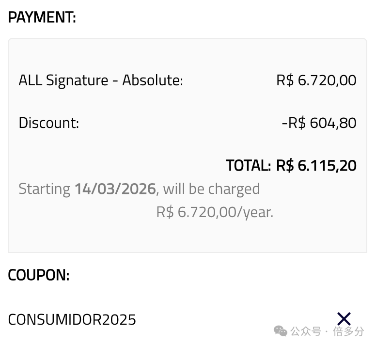Click the WeChat logo icon in watermark
376x346 pixels.
[281, 331]
